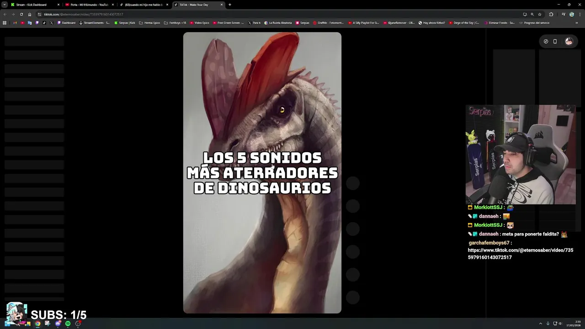Open the volume control in system tray

(x=560, y=324)
